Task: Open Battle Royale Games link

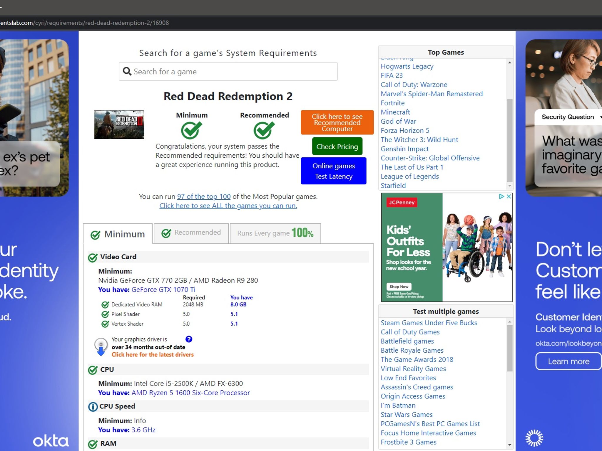Action: (412, 350)
